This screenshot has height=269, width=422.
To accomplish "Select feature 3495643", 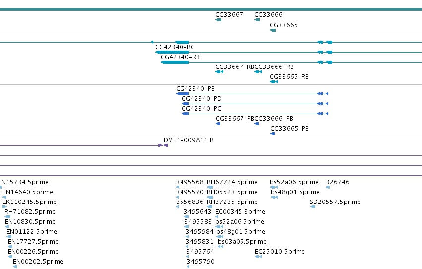I will pyautogui.click(x=198, y=212).
